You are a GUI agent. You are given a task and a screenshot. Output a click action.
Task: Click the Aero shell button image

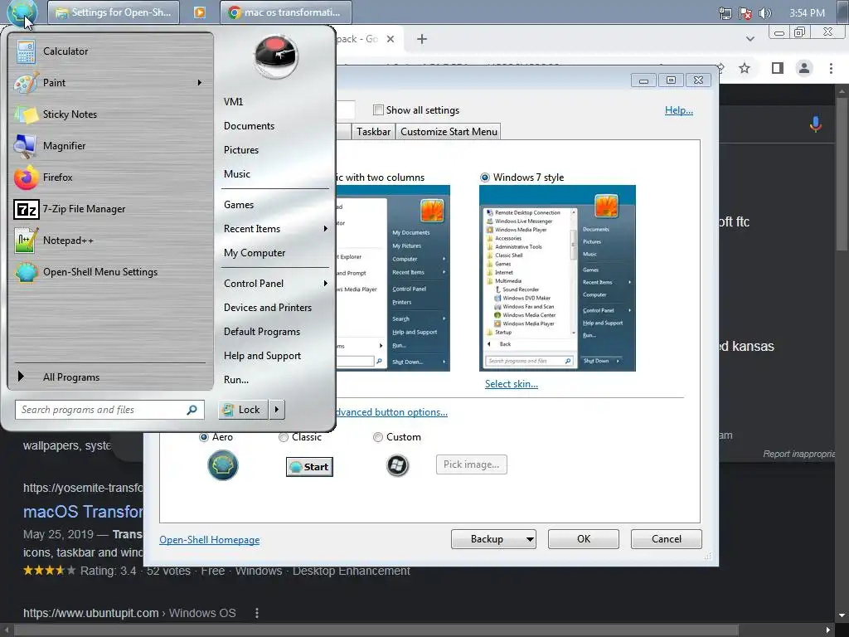coord(222,465)
